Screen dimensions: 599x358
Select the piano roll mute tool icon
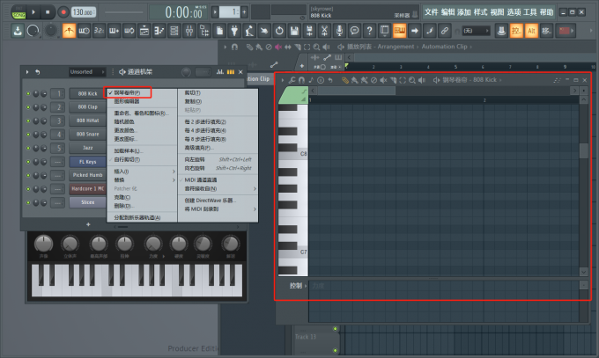[383, 80]
